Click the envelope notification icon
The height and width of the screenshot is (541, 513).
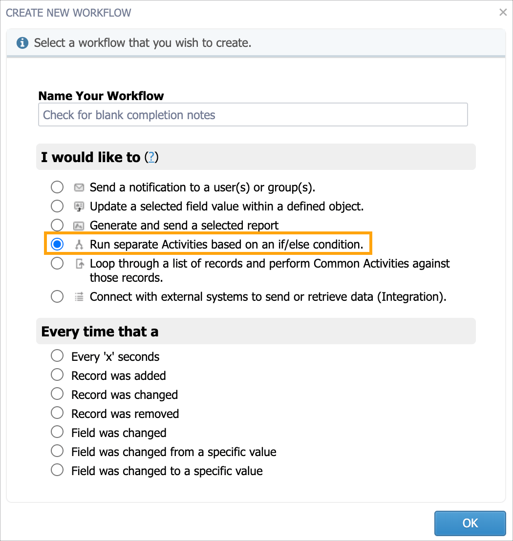click(x=79, y=187)
